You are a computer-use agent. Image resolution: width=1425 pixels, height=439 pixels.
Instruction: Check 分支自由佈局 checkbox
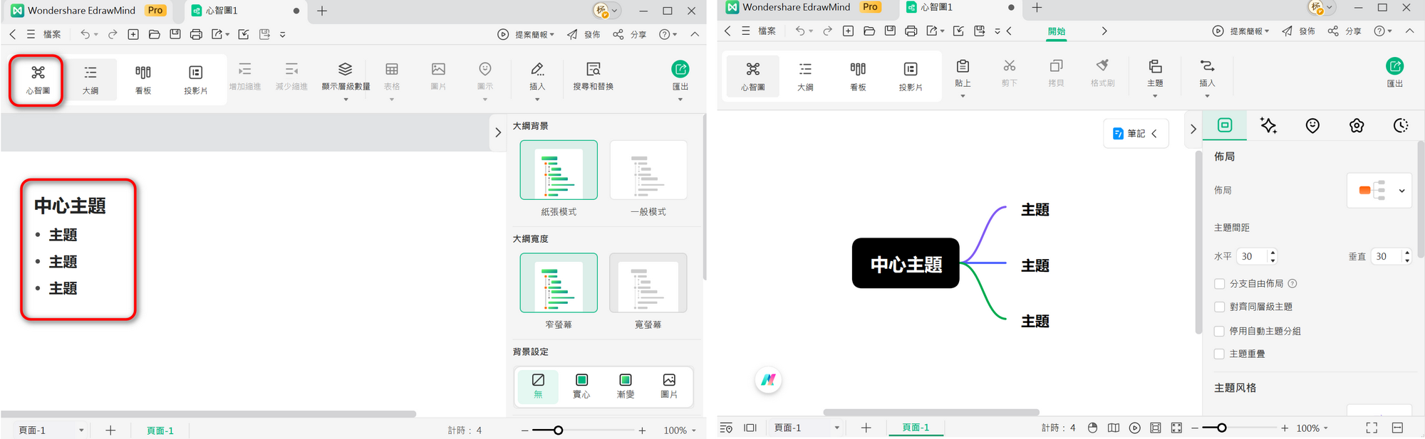coord(1219,284)
